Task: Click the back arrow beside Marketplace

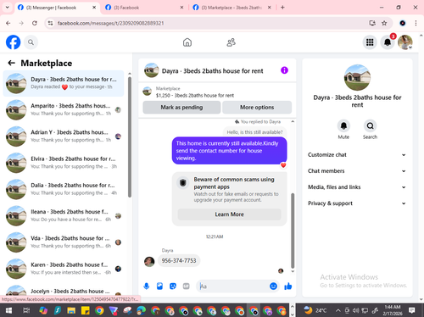Action: click(x=11, y=63)
